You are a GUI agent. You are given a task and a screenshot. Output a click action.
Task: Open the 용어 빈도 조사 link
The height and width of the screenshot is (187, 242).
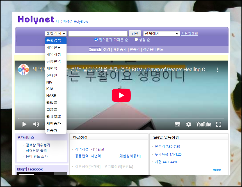coord(37,156)
